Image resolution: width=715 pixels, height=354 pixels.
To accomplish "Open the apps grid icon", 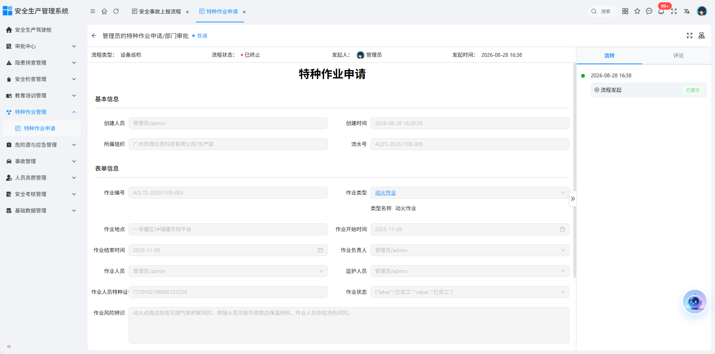I will coord(625,11).
